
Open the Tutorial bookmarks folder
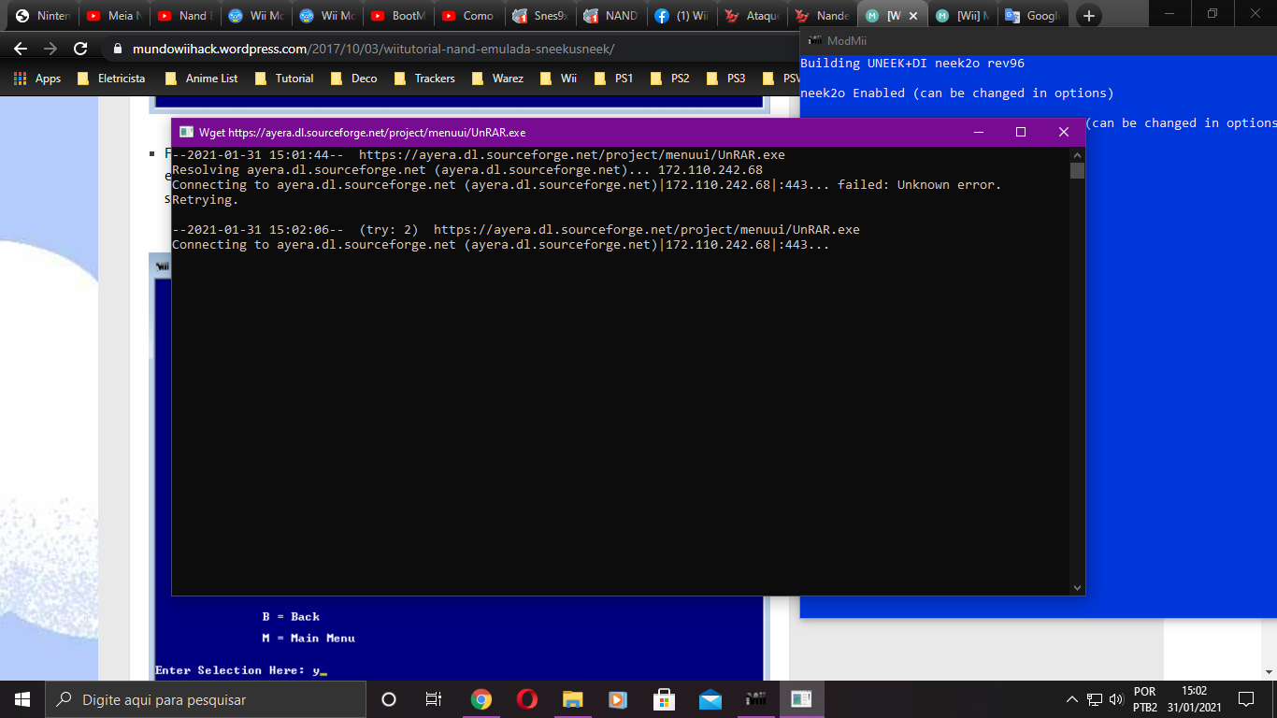pos(284,79)
